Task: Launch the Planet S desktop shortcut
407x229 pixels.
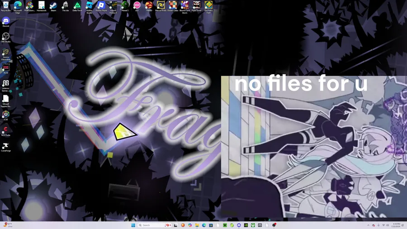Action: tap(125, 6)
